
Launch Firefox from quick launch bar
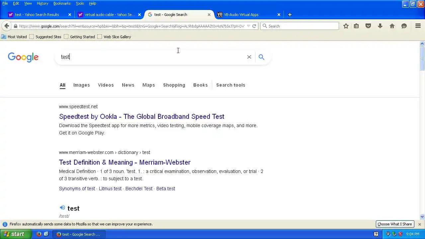click(x=39, y=234)
